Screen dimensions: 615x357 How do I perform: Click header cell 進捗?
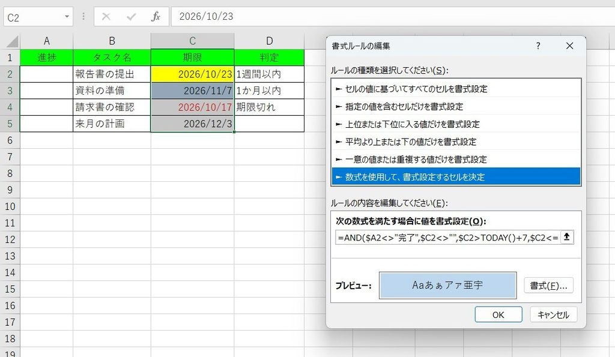pos(47,58)
